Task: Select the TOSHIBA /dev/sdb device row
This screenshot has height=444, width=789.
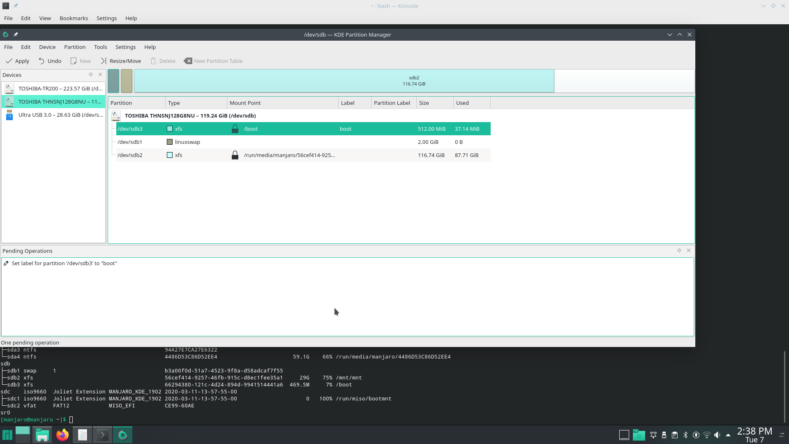Action: coord(190,116)
